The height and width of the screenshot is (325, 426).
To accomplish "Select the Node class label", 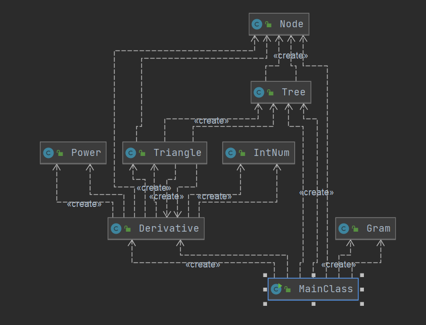I will click(x=292, y=24).
